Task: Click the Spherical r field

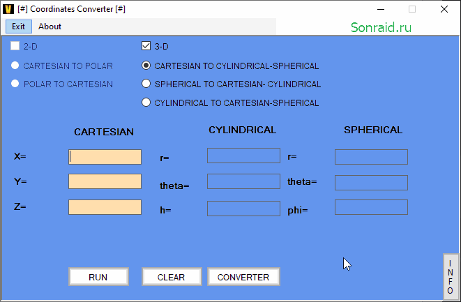Action: [371, 157]
